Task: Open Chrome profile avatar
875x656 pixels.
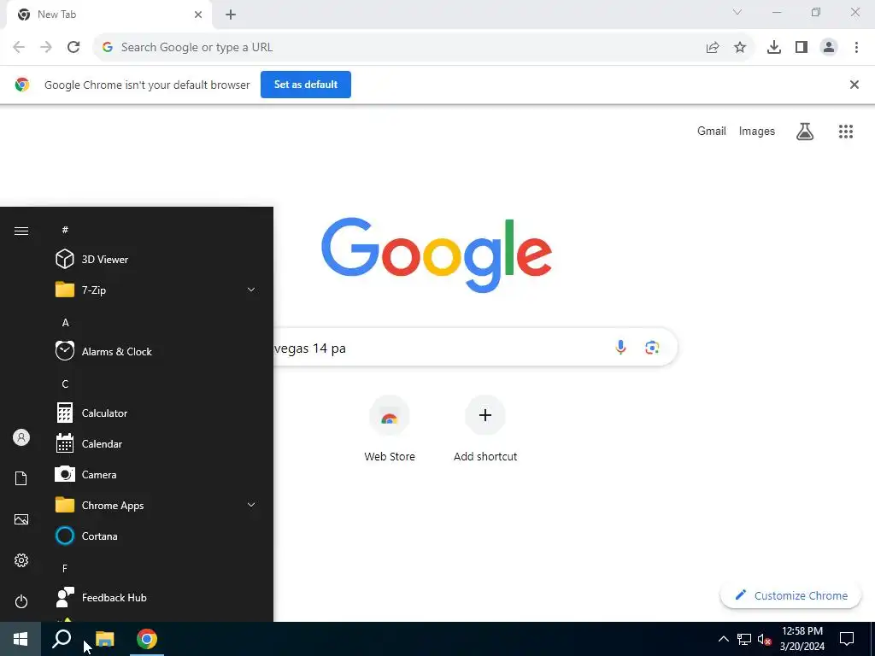Action: click(829, 48)
